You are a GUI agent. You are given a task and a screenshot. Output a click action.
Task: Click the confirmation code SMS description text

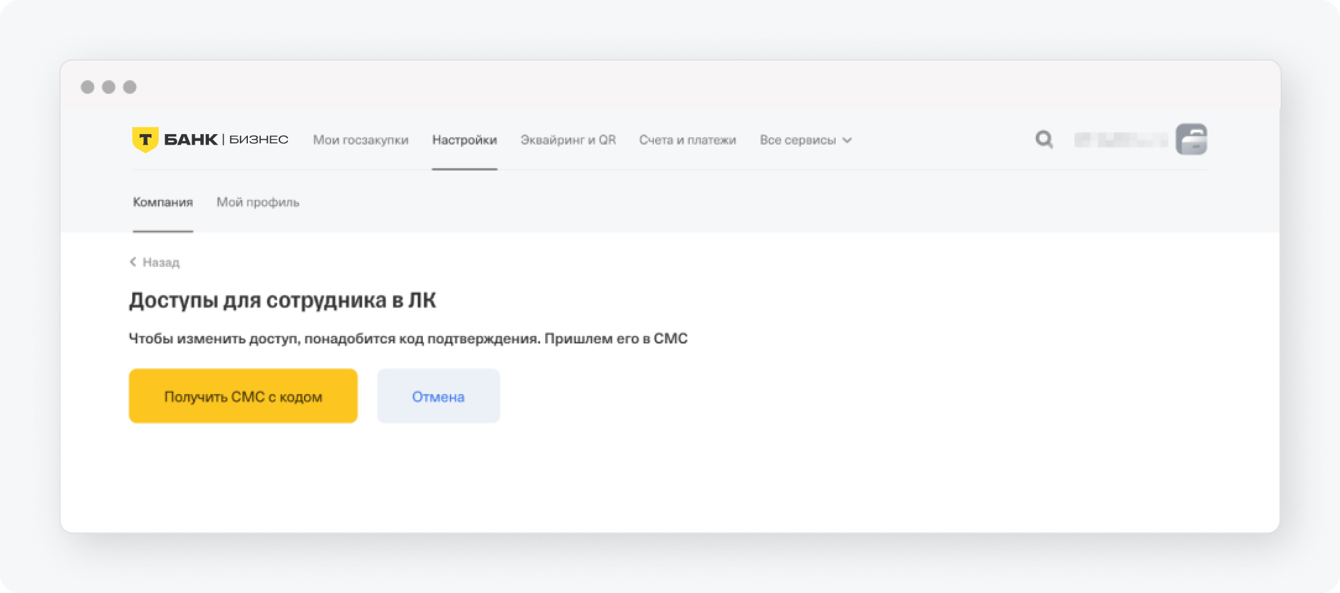(x=408, y=339)
